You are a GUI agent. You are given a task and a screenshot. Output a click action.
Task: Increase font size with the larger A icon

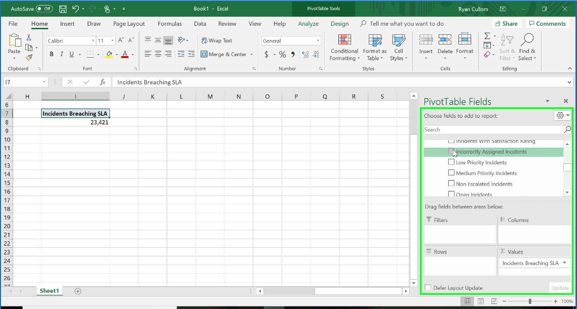[x=121, y=40]
